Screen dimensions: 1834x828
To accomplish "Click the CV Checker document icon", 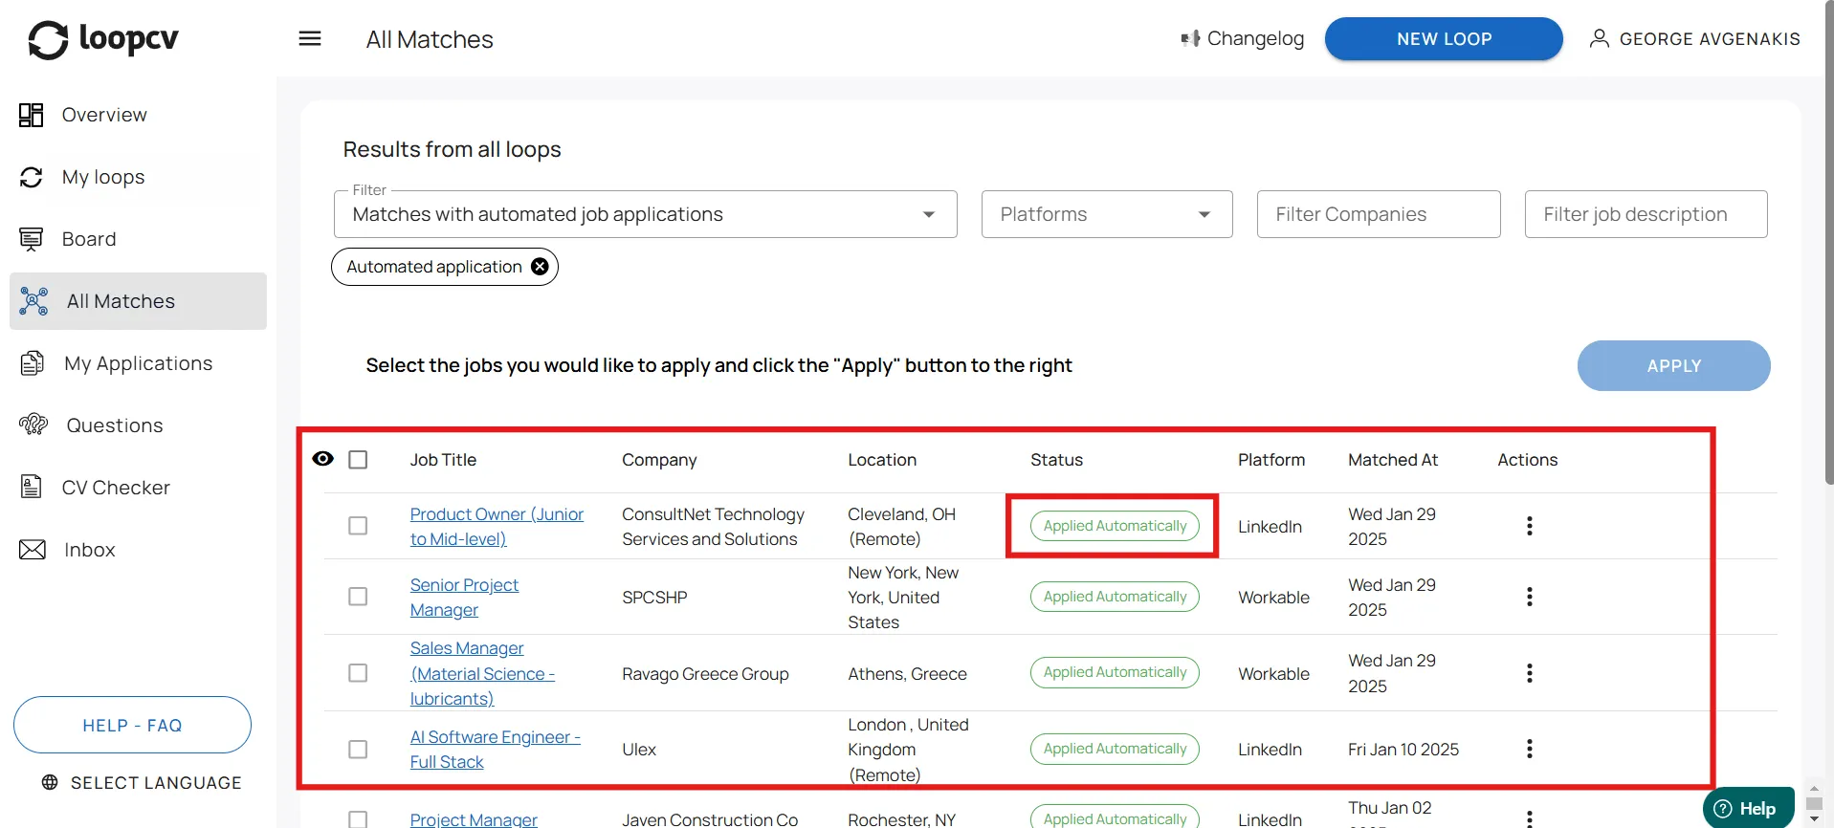I will tap(32, 487).
